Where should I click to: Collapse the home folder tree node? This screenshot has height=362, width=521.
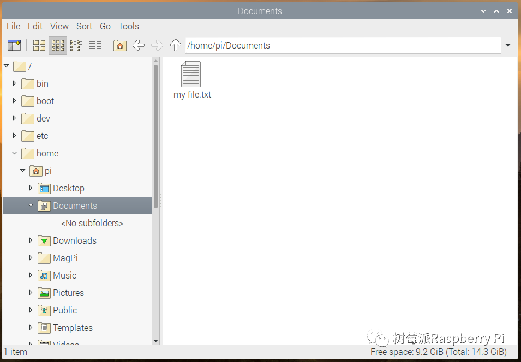click(x=14, y=153)
